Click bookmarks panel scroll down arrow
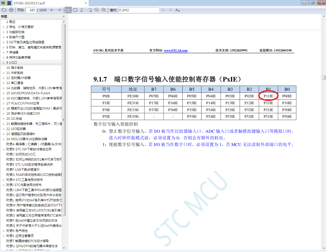This screenshot has width=326, height=252. point(64,248)
